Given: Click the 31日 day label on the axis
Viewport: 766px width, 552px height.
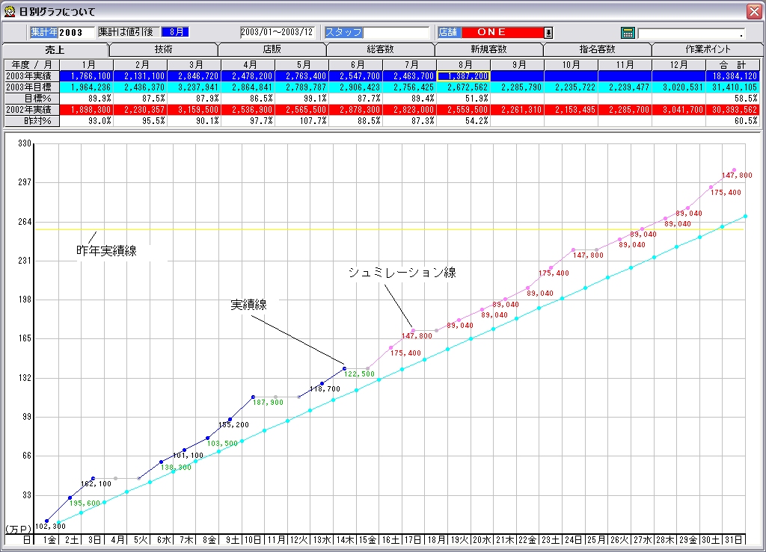Looking at the screenshot, I should [734, 540].
